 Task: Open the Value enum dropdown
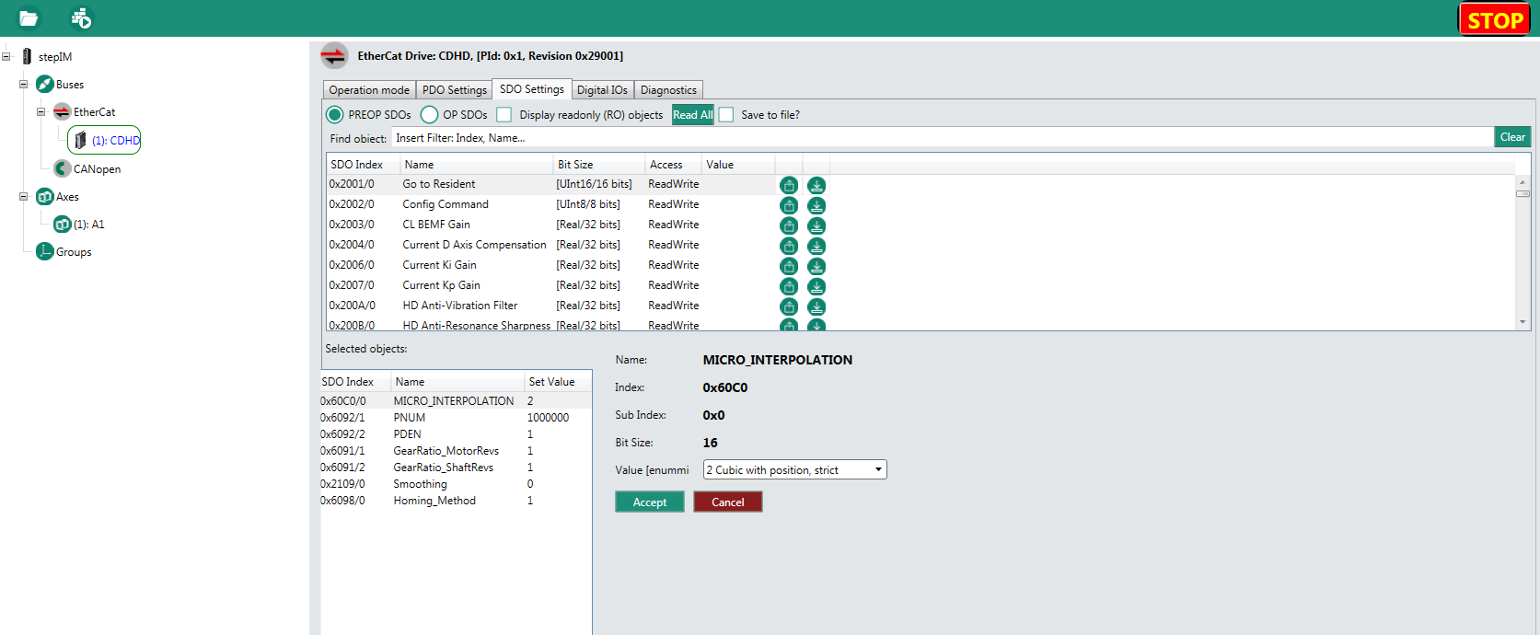tap(795, 470)
